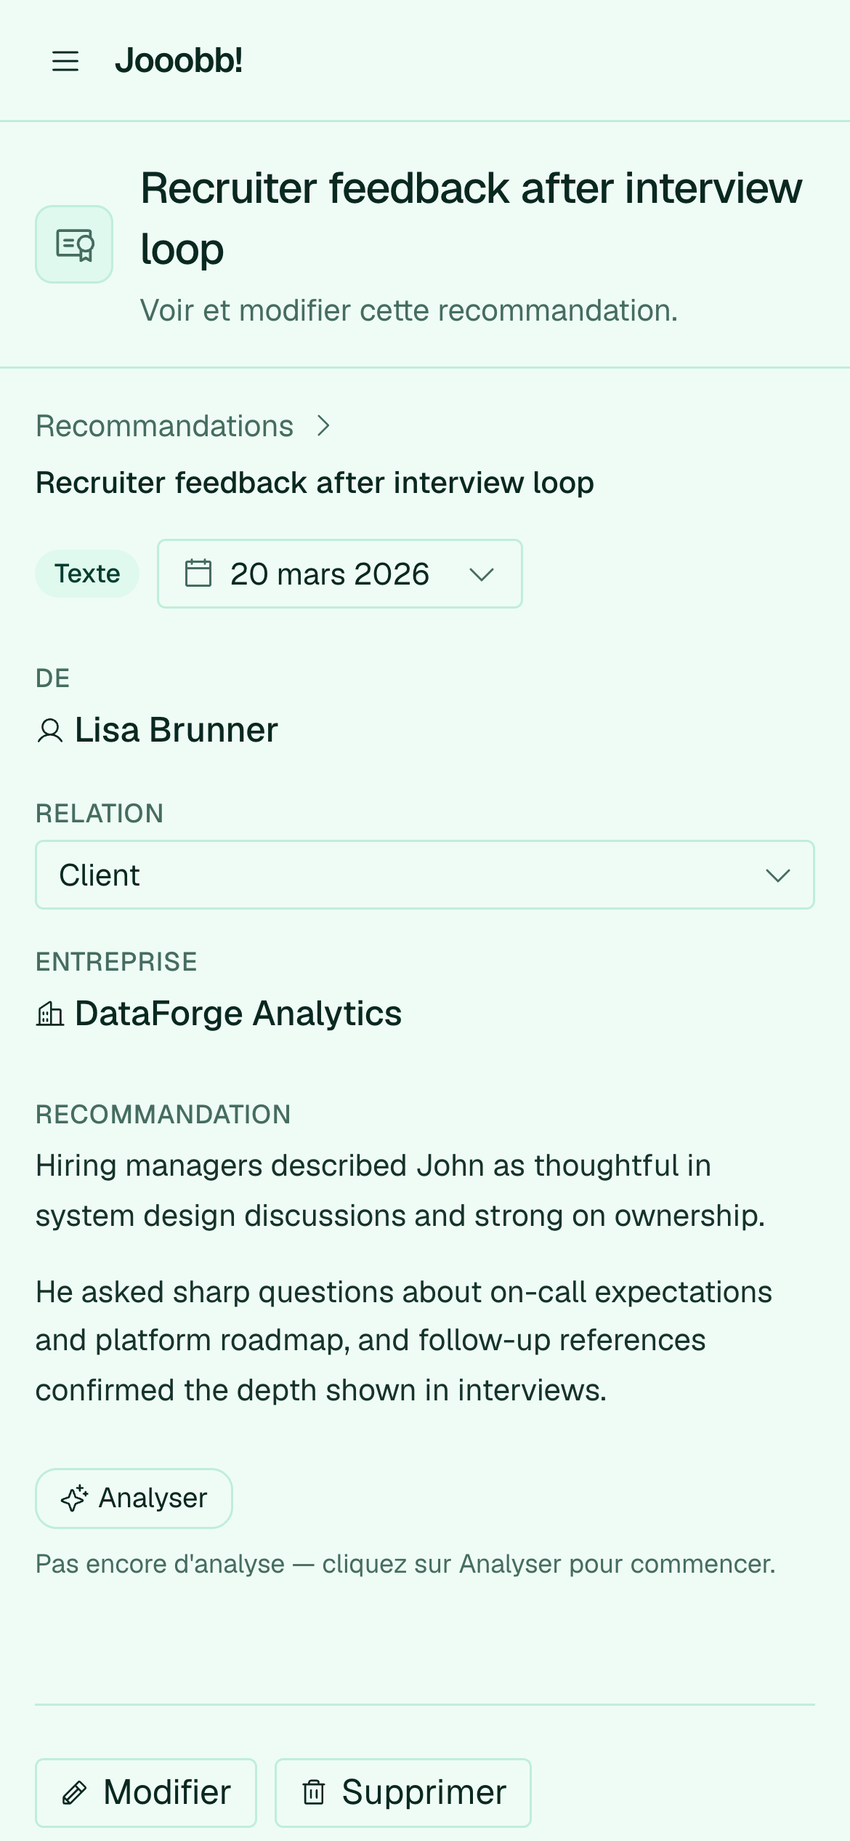
Task: Click the sparkle icon on Analyser button
Action: click(x=74, y=1499)
